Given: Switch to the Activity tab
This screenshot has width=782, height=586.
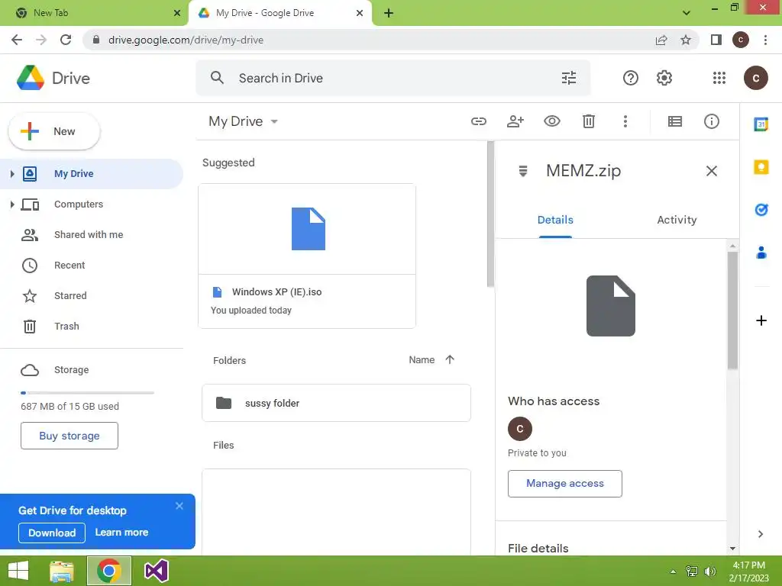Looking at the screenshot, I should pos(677,220).
